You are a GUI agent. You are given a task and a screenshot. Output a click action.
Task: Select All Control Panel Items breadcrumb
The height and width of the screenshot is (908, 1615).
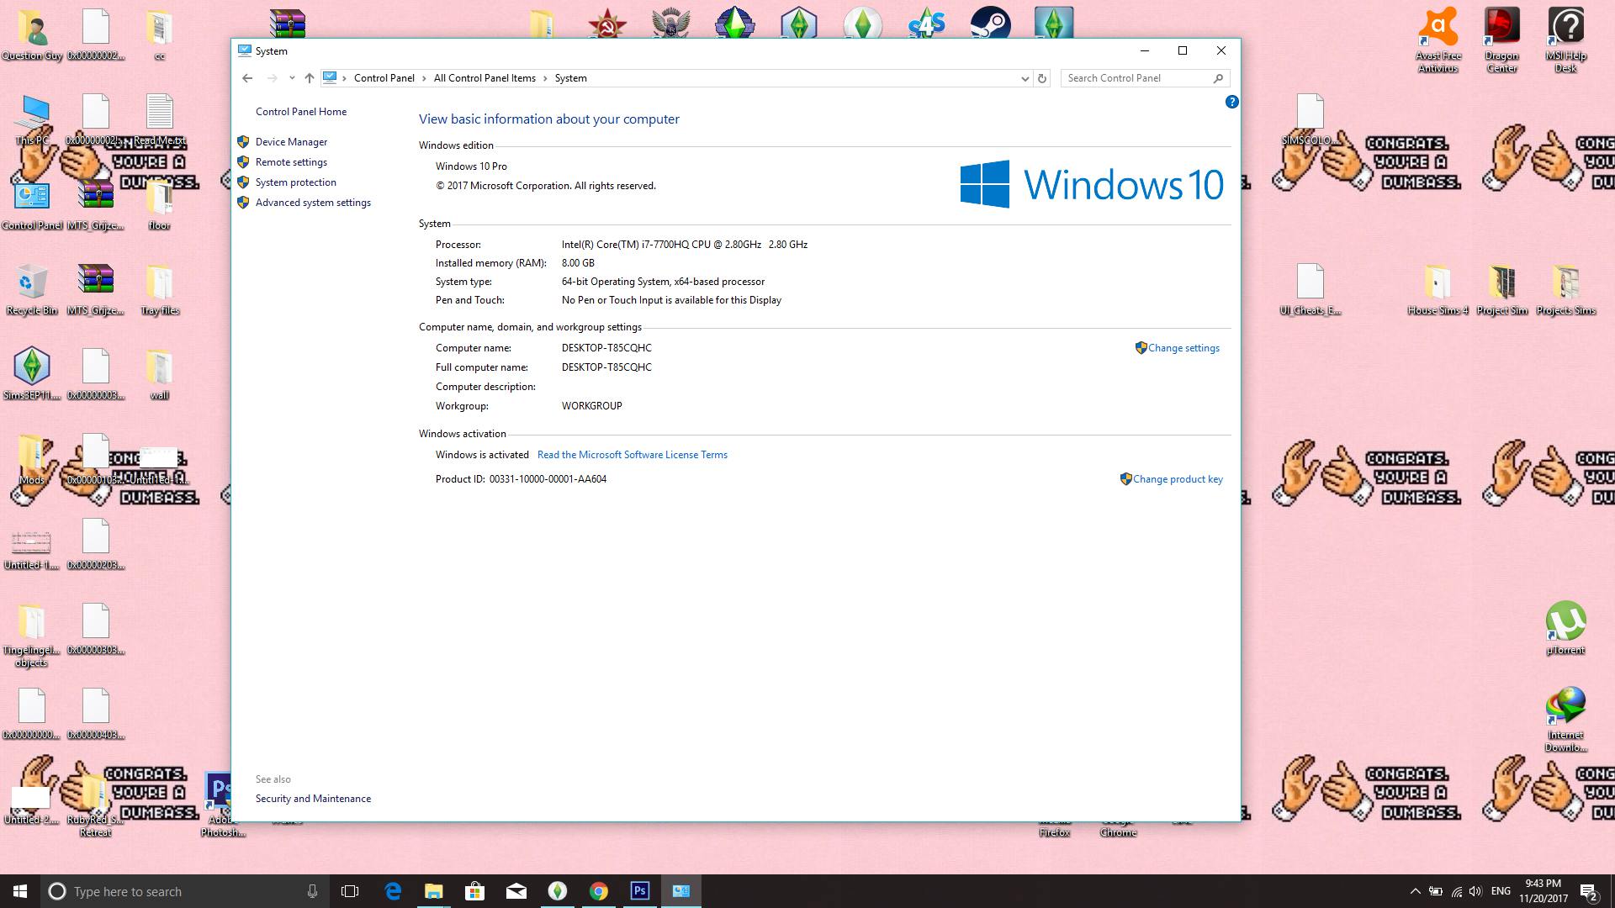click(x=484, y=78)
